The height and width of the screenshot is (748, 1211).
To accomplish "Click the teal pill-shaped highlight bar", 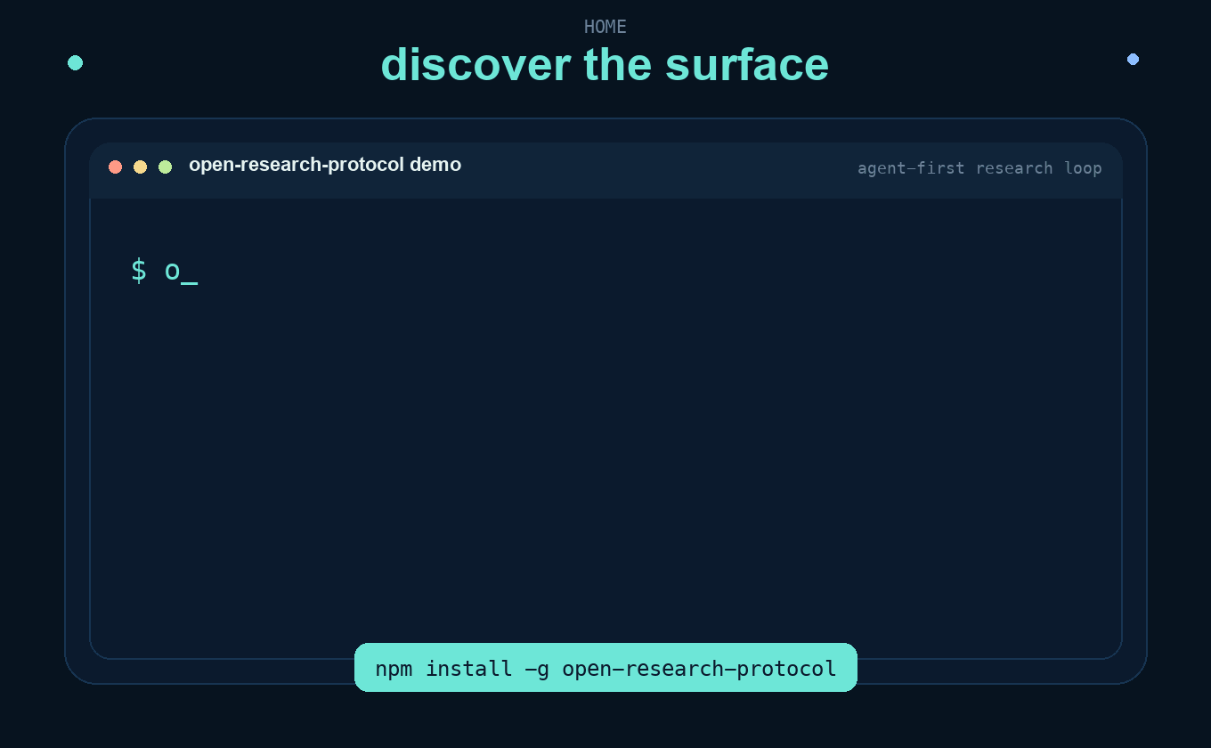I will point(605,668).
